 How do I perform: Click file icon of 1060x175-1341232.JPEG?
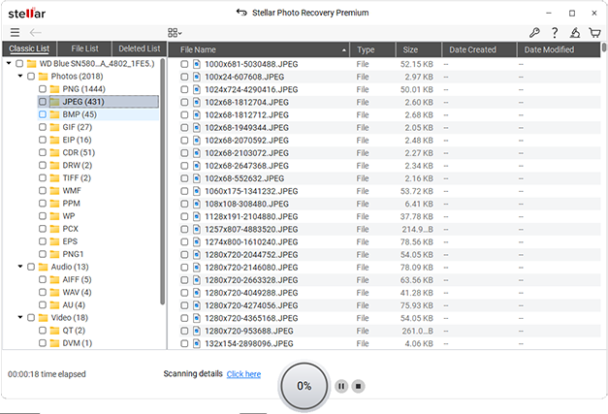197,191
